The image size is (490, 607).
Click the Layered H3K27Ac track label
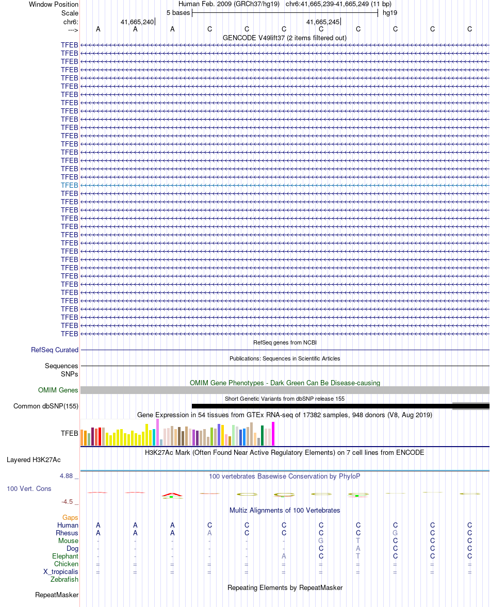click(x=34, y=460)
